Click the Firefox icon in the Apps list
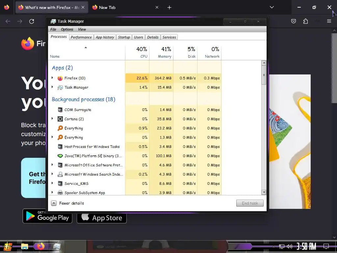Image resolution: width=337 pixels, height=253 pixels. point(60,78)
